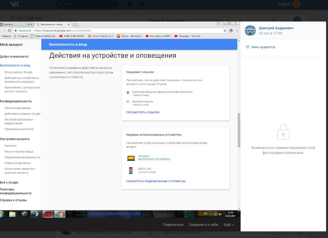Click the bookmark star in address bar

(225, 31)
